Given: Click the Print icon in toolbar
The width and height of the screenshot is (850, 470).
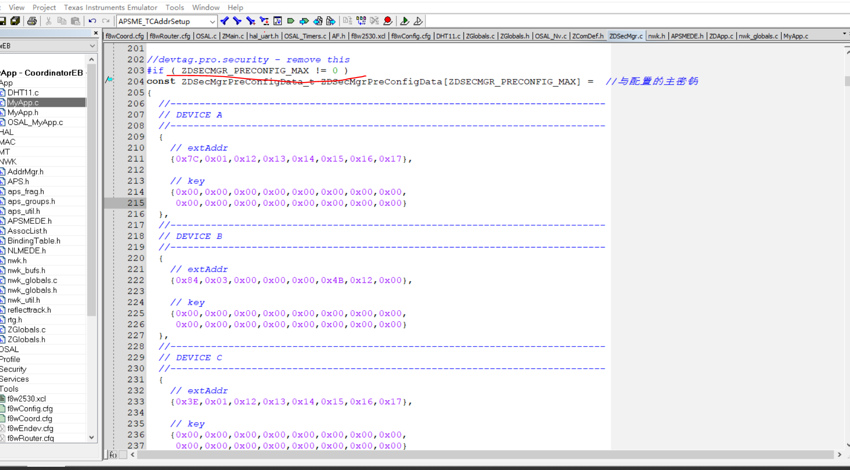Looking at the screenshot, I should (32, 21).
